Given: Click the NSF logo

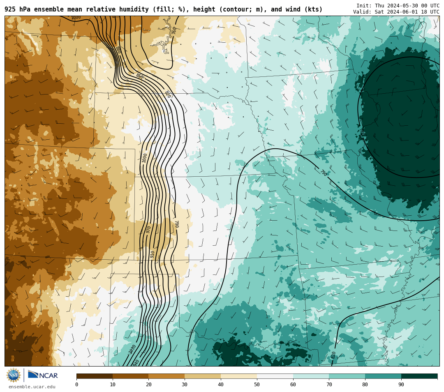Looking at the screenshot, I should [x=14, y=375].
